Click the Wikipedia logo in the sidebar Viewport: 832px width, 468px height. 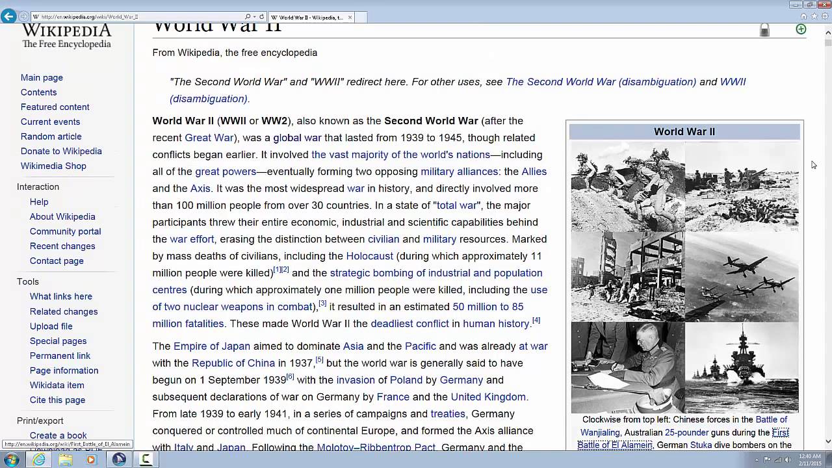pyautogui.click(x=67, y=36)
